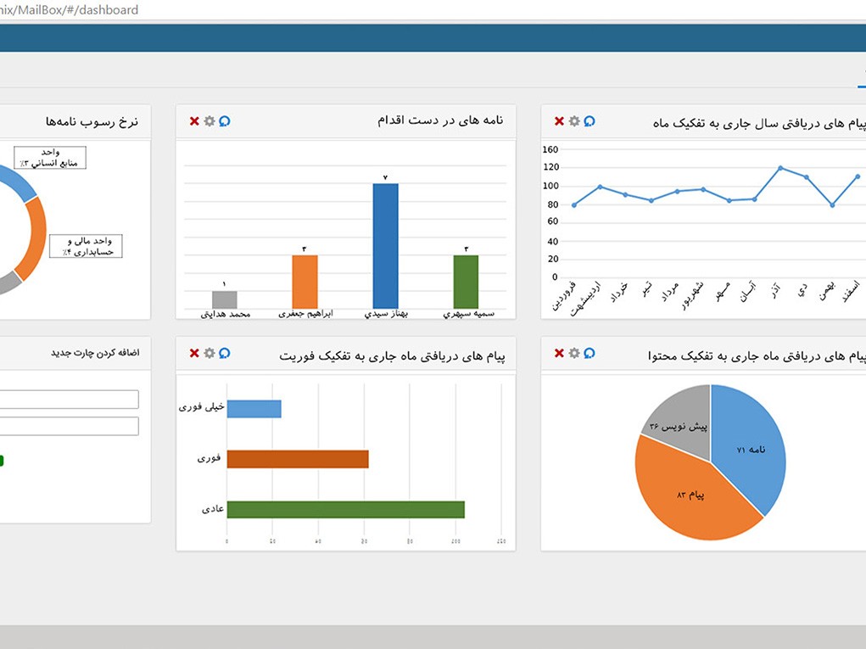Open settings gear of "نامه های در دست اقدام" chart
The height and width of the screenshot is (649, 866).
210,121
